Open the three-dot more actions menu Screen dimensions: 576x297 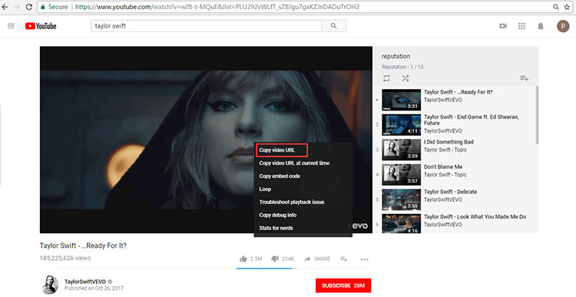[x=364, y=259]
